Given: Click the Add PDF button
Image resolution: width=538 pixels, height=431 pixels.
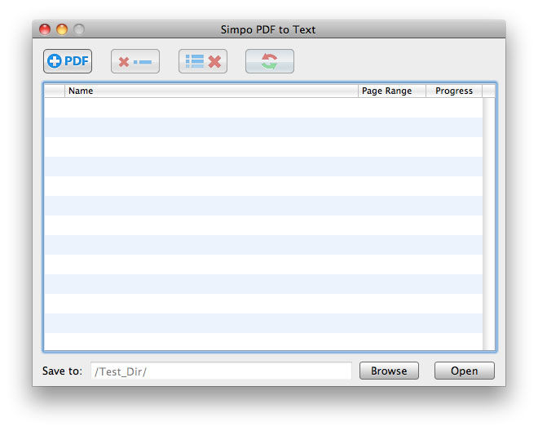Looking at the screenshot, I should 68,61.
